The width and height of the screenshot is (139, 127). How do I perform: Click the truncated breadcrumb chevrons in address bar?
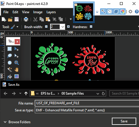(37, 93)
